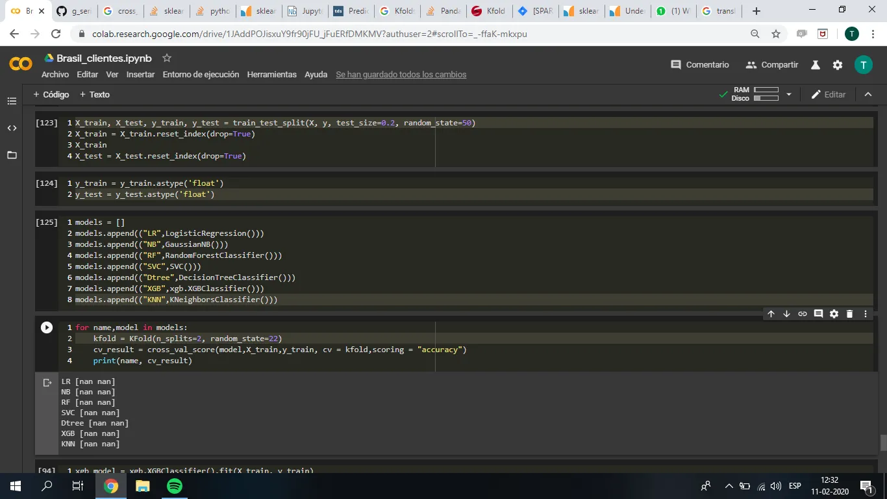This screenshot has width=887, height=499.
Task: Open 'Se han guardado todos los cambios' link
Action: click(x=401, y=75)
